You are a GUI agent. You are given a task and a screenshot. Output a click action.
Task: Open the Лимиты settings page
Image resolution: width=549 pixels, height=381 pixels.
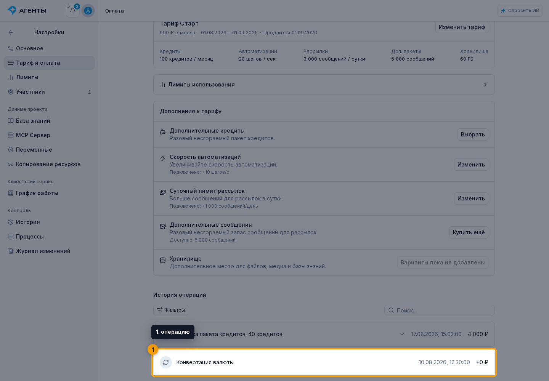tap(50, 77)
